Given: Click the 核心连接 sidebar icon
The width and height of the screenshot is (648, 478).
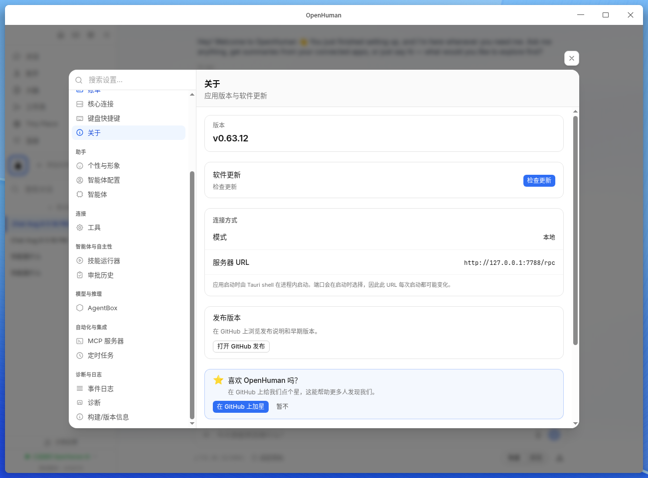Looking at the screenshot, I should click(80, 104).
